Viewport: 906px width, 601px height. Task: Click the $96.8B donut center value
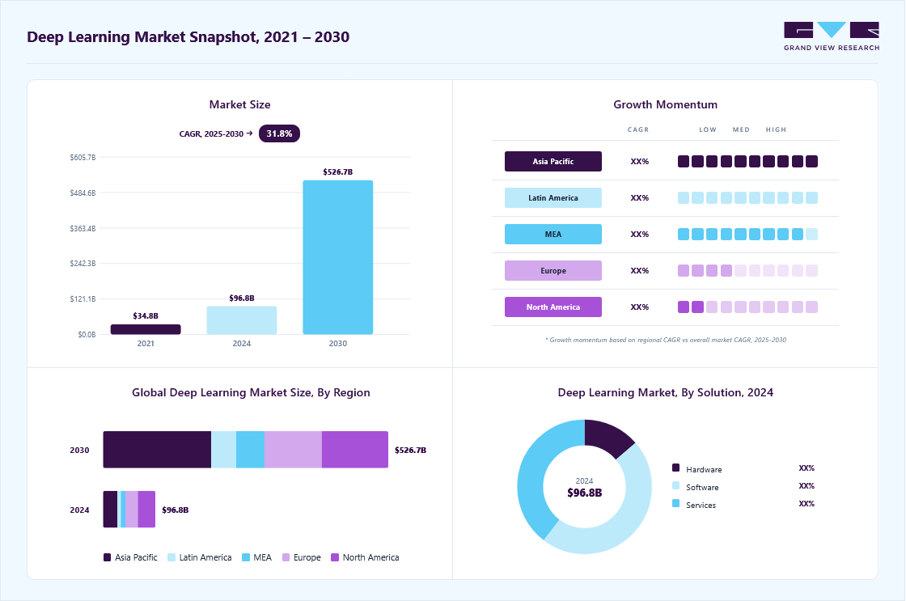coord(585,493)
